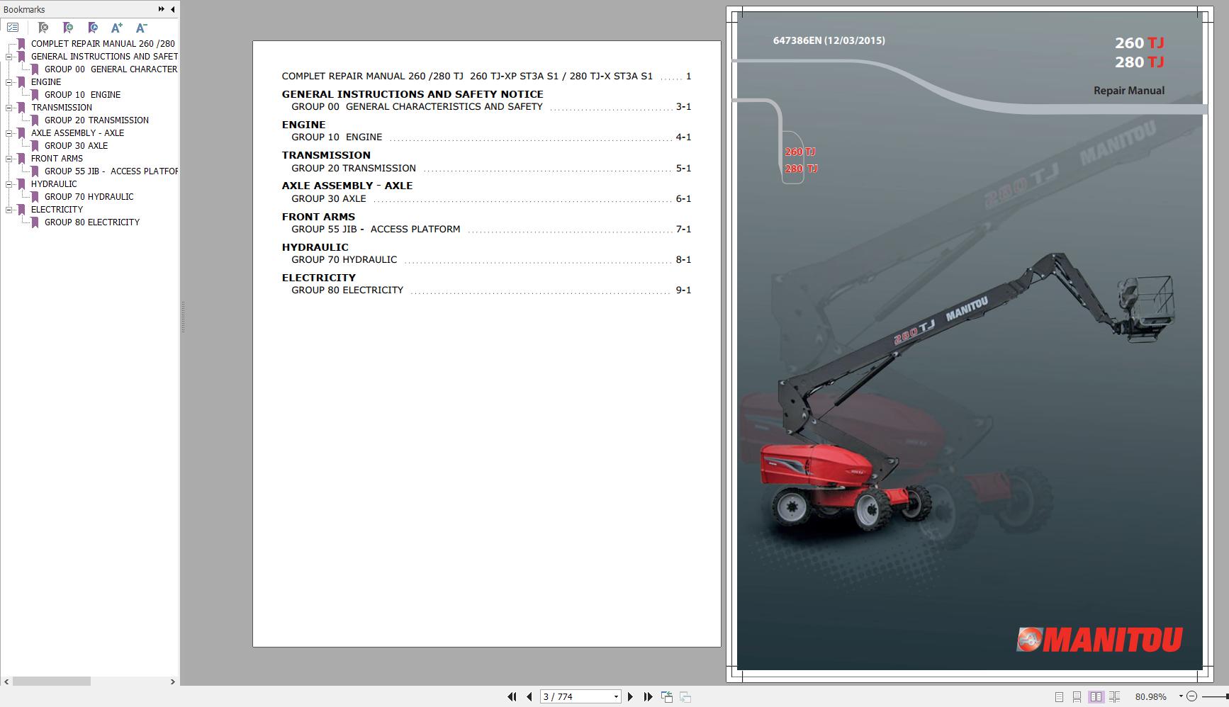Open the zoom percentage dropdown
The width and height of the screenshot is (1229, 707).
(x=1181, y=696)
